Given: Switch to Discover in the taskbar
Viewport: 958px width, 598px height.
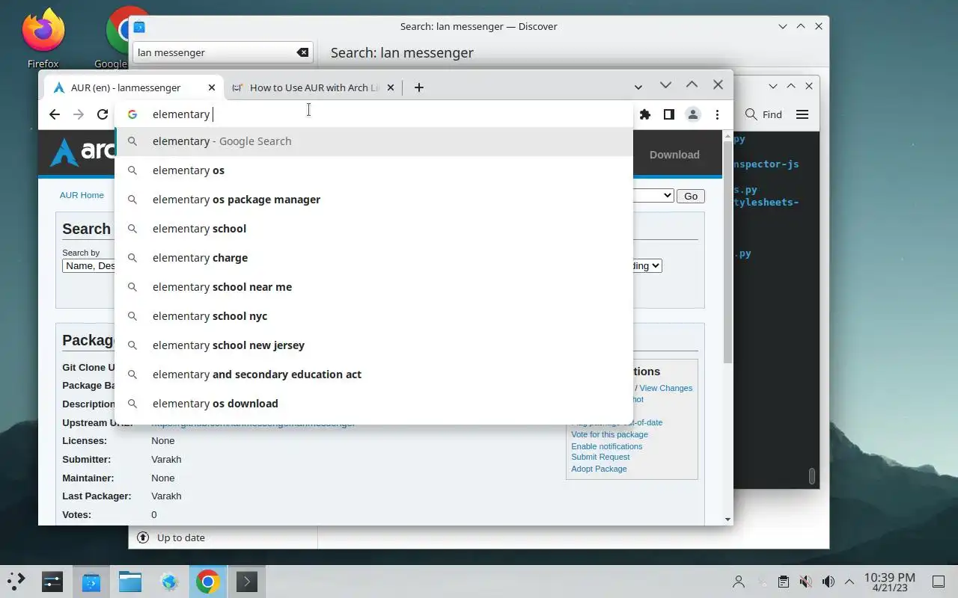Looking at the screenshot, I should [91, 581].
